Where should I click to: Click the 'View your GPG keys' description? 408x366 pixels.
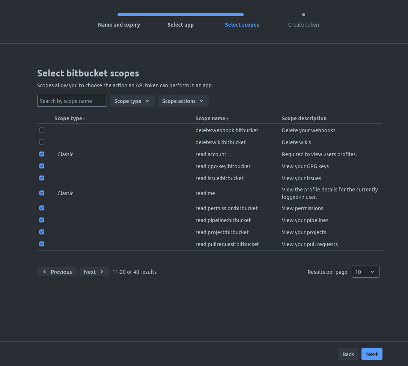[x=305, y=166]
